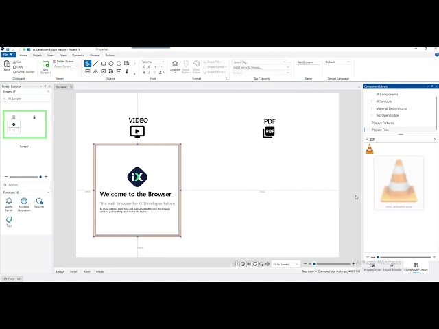Select the Line object tool
439x329 pixels.
coord(96,63)
